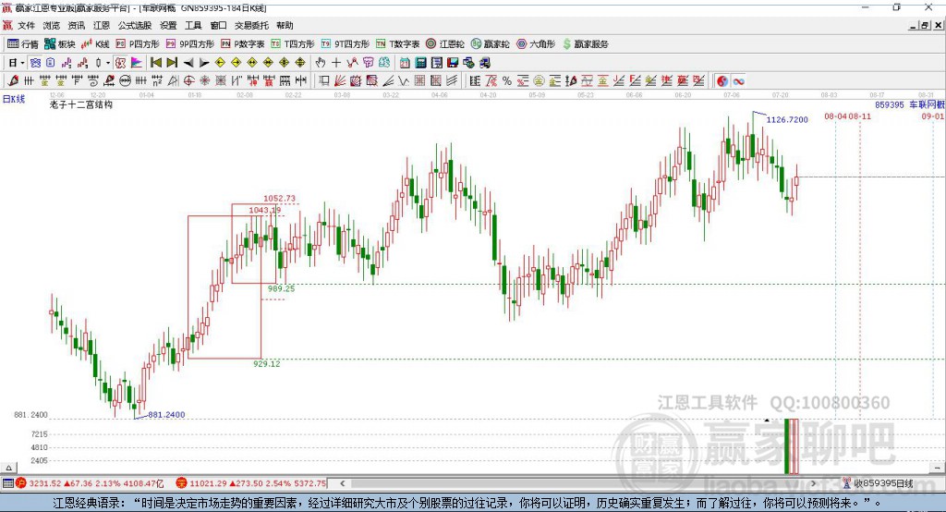Click the 989.25 price label

pyautogui.click(x=281, y=288)
